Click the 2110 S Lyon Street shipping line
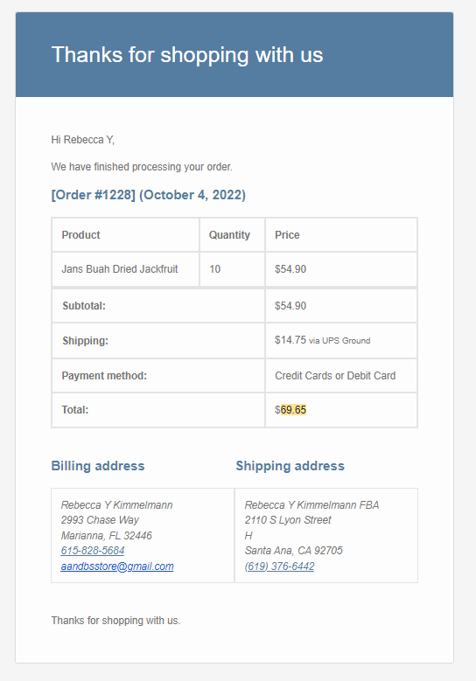The image size is (476, 681). (288, 520)
